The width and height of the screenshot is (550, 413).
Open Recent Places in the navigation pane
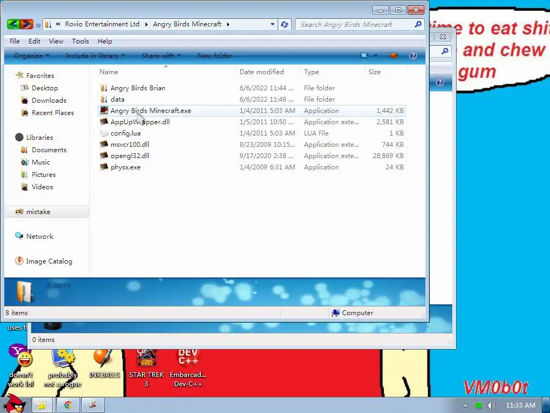(x=48, y=112)
